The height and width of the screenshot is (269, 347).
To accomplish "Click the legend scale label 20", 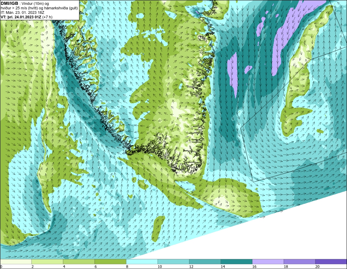I will (318, 267).
